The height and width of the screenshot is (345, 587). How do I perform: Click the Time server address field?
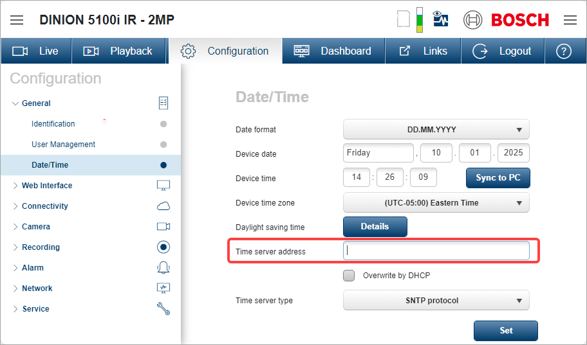click(436, 251)
